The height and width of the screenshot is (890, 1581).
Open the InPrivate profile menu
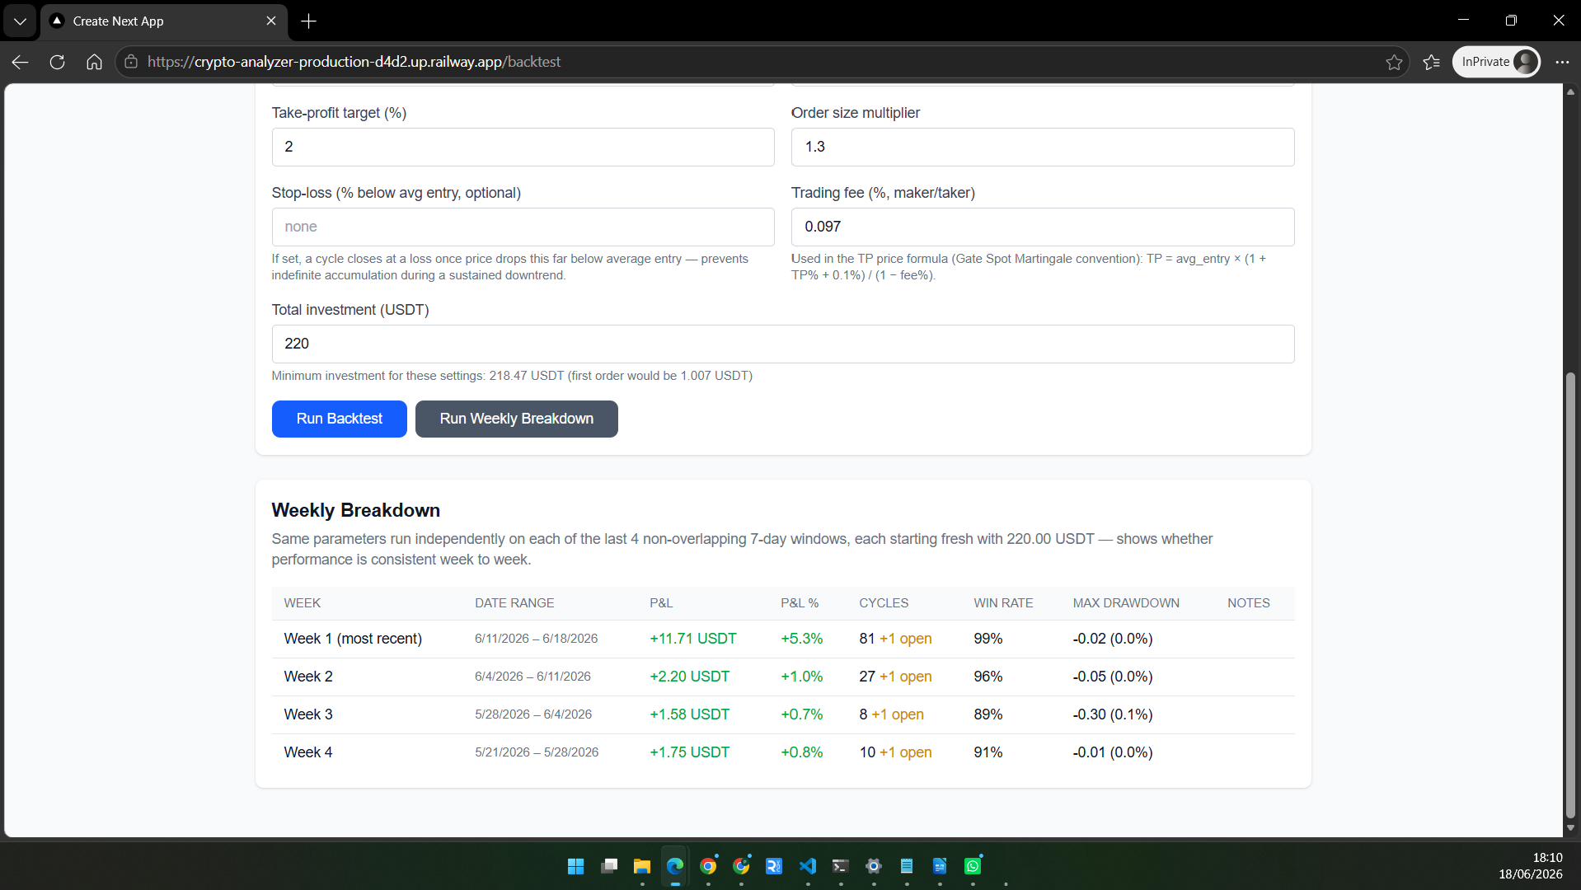1496,62
